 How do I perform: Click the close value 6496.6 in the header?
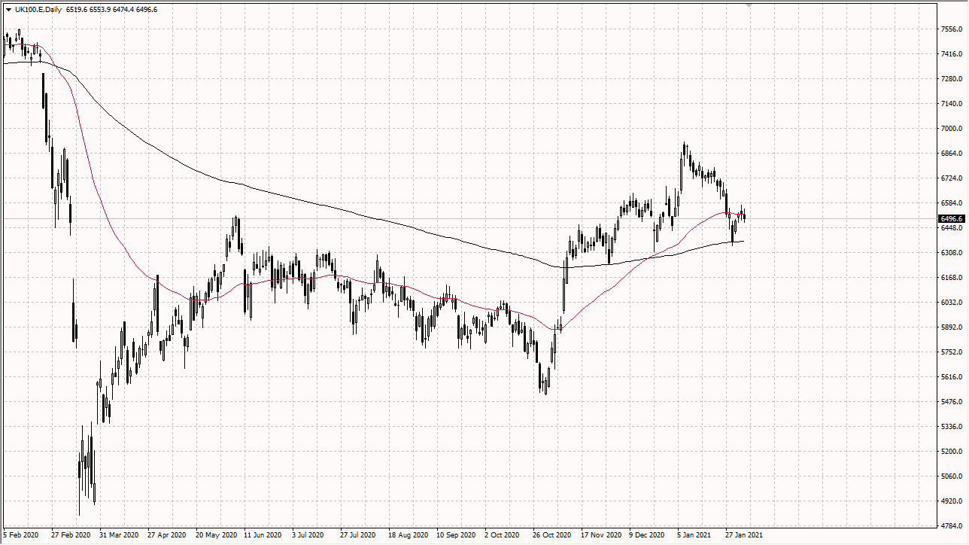[148, 10]
